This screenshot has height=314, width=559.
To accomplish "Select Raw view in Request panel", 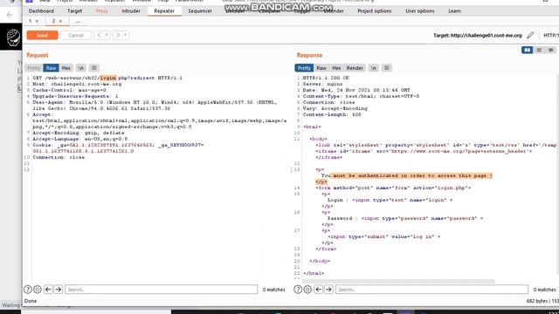I will 51,68.
